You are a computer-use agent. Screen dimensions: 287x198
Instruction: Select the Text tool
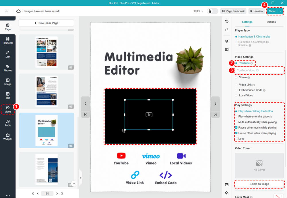click(x=8, y=96)
